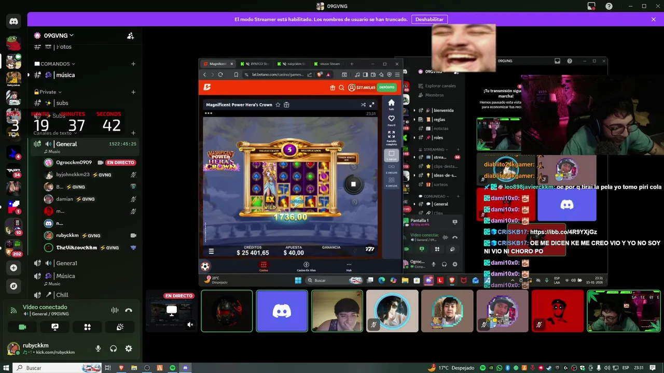Click the green DEPÓSITO button
The height and width of the screenshot is (373, 664).
[x=387, y=88]
